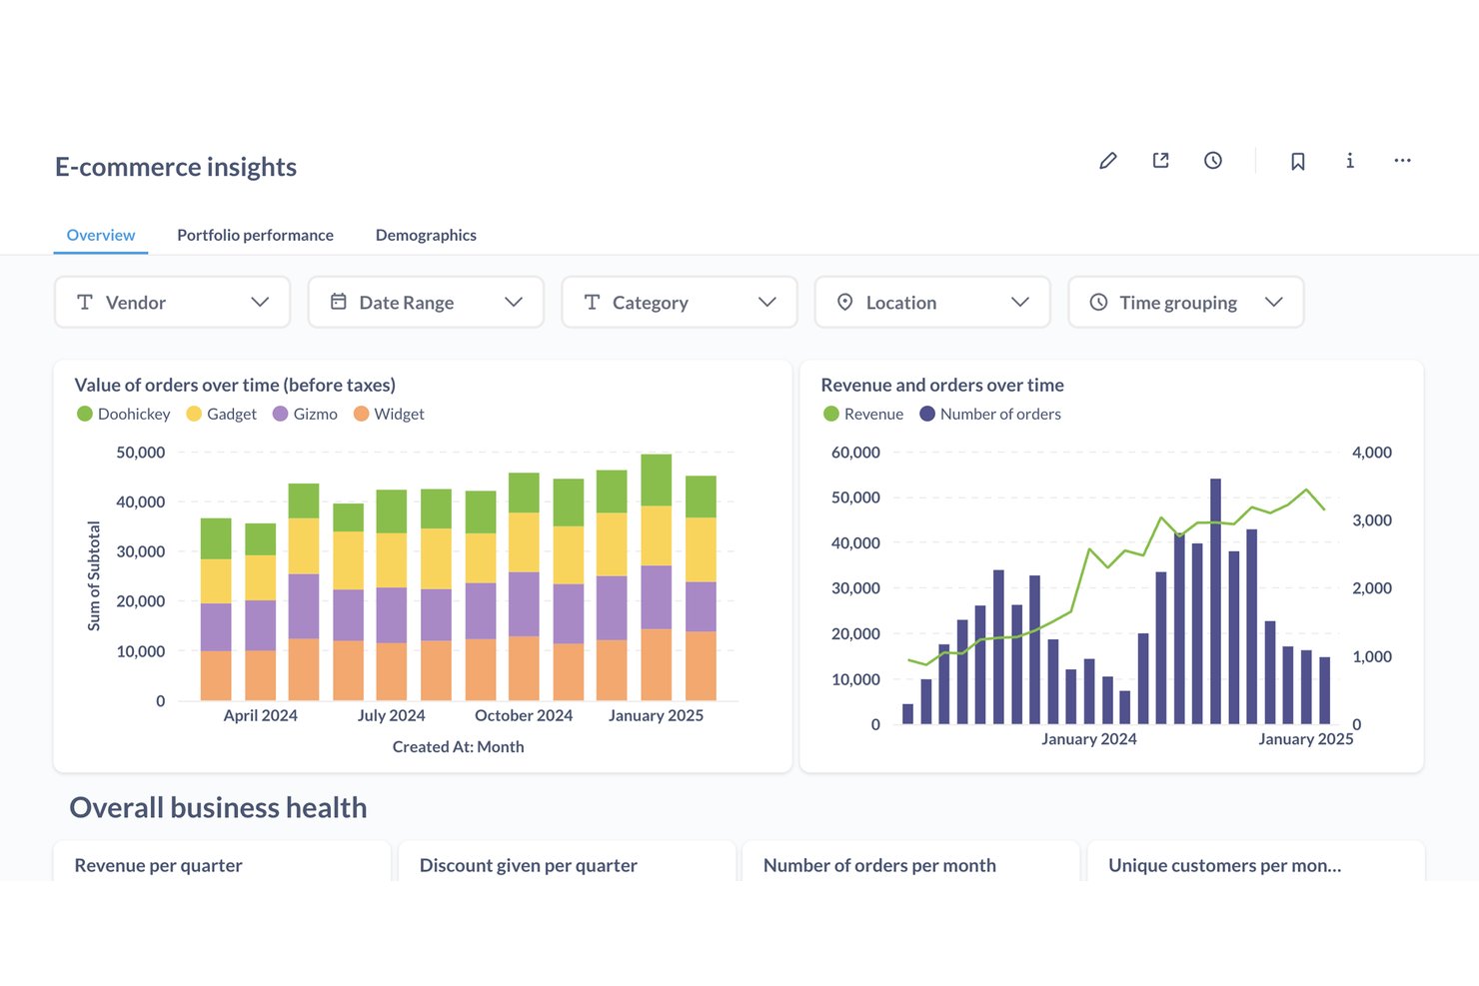The width and height of the screenshot is (1479, 986).
Task: Click '4,000' on the revenue chart's right axis
Action: [1372, 453]
